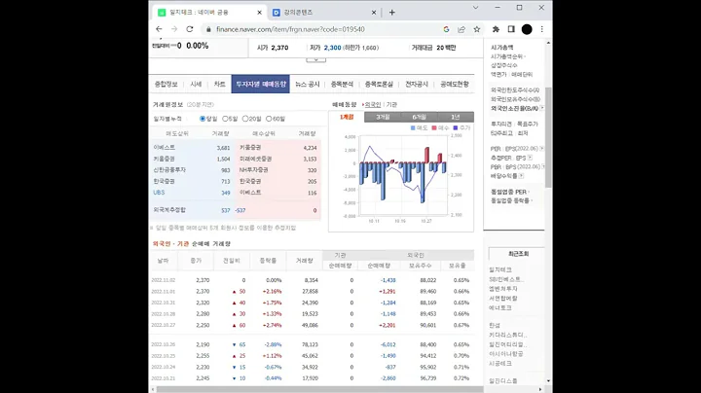Toggle the Chrome side panel
The width and height of the screenshot is (701, 393).
[x=511, y=29]
